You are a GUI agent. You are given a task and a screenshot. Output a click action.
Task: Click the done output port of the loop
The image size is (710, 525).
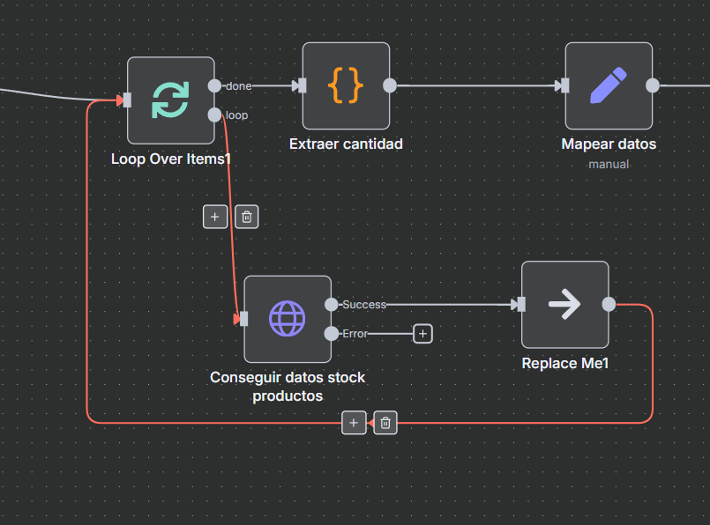(x=214, y=85)
